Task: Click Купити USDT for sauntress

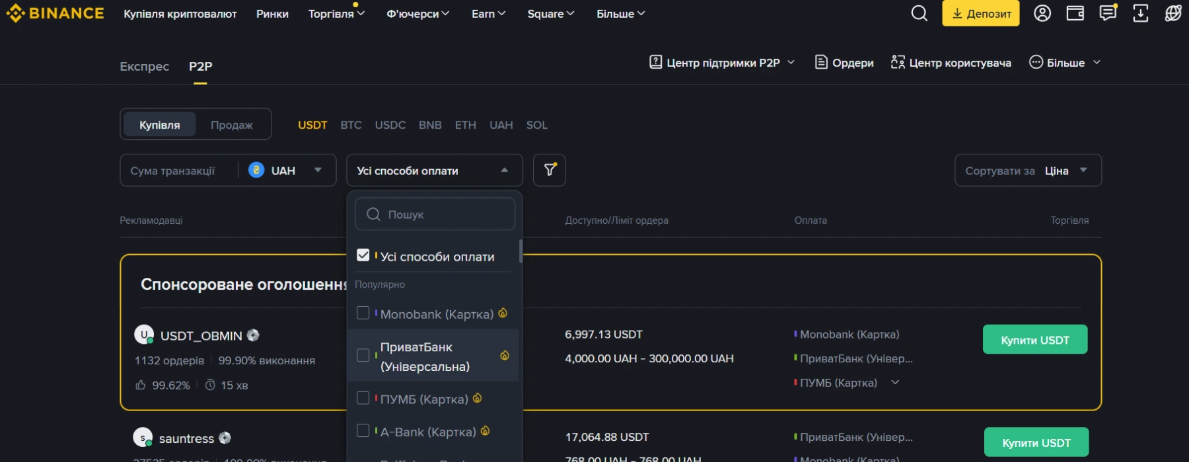Action: click(x=1036, y=442)
